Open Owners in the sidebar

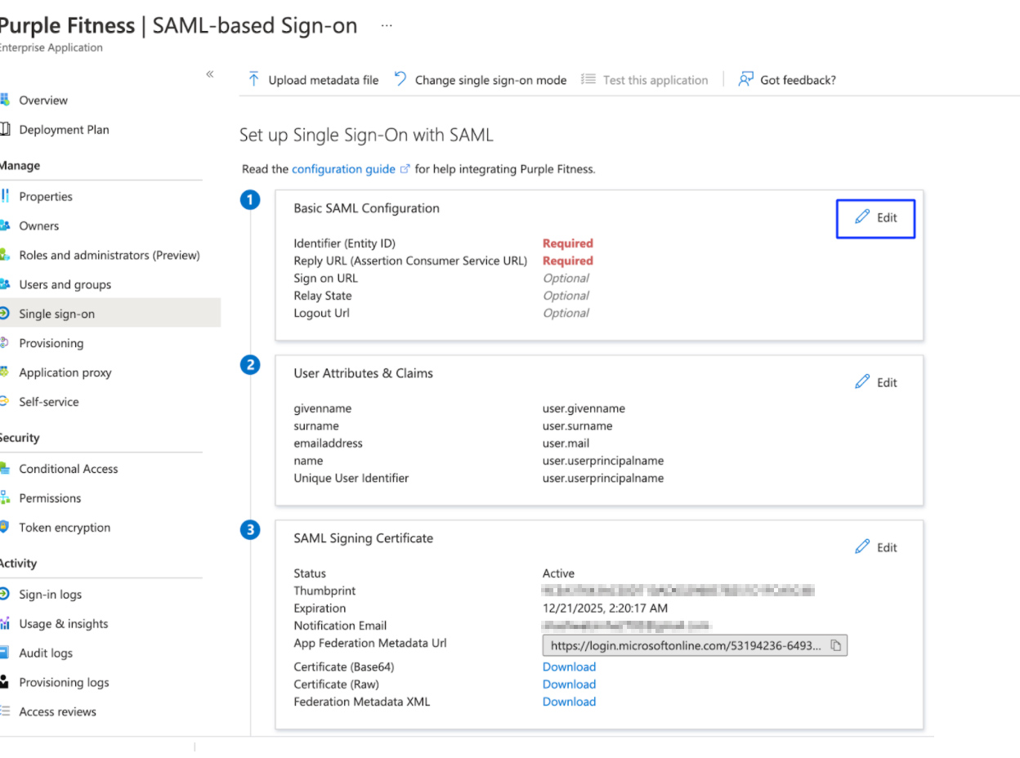pos(39,226)
